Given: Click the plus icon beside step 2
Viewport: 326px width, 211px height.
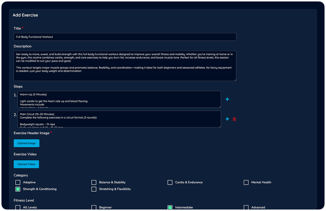Looking at the screenshot, I should click(x=227, y=119).
